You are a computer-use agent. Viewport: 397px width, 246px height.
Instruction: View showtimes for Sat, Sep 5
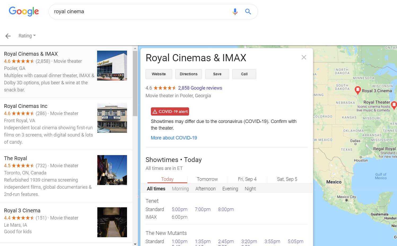(287, 179)
